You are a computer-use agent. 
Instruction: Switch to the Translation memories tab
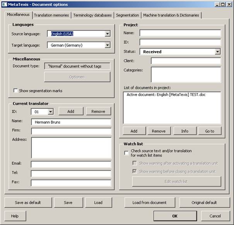51,15
